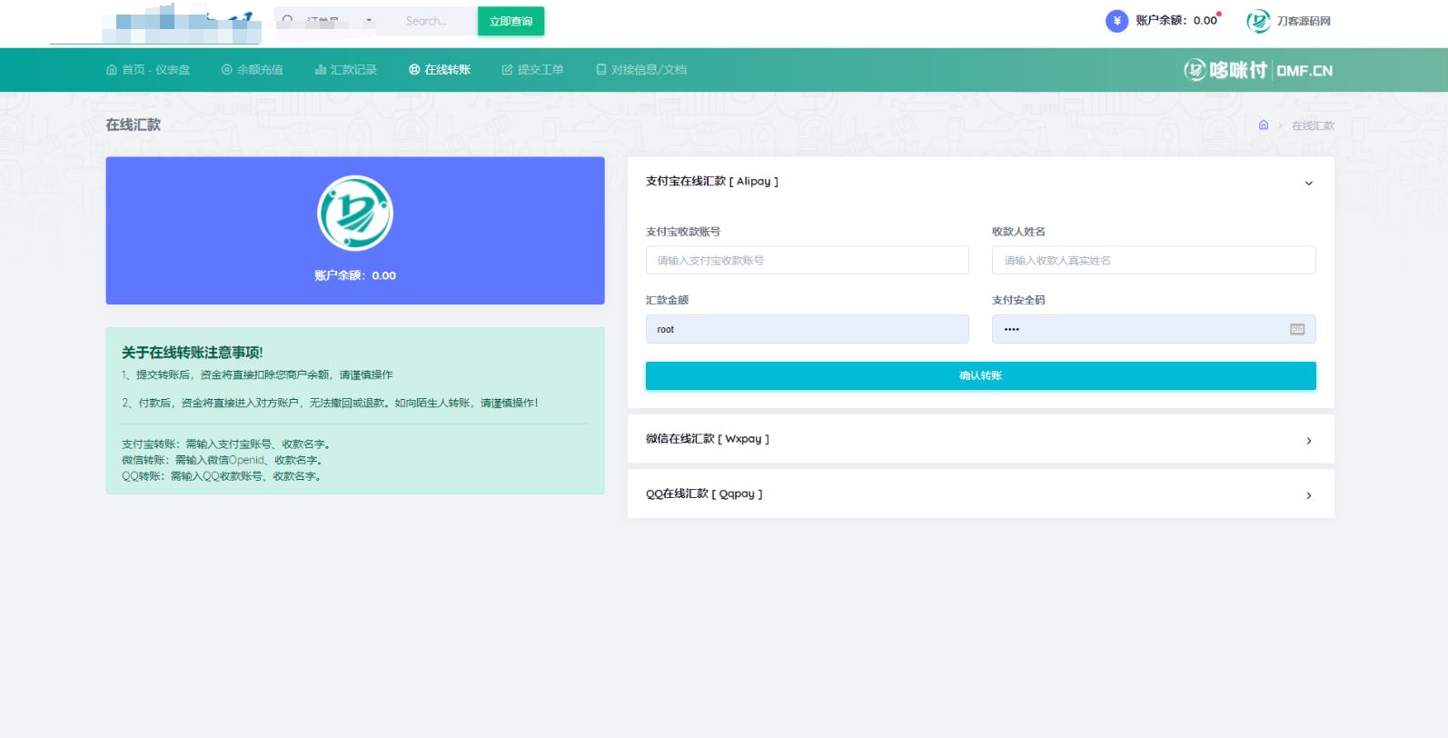Viewport: 1448px width, 738px height.
Task: Open the 首页 - 仪表盘 dashboard menu
Action: [148, 70]
